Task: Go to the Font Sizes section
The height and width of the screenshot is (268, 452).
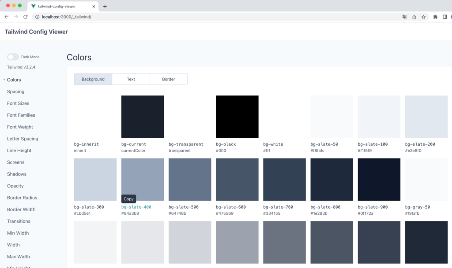Action: click(x=18, y=103)
